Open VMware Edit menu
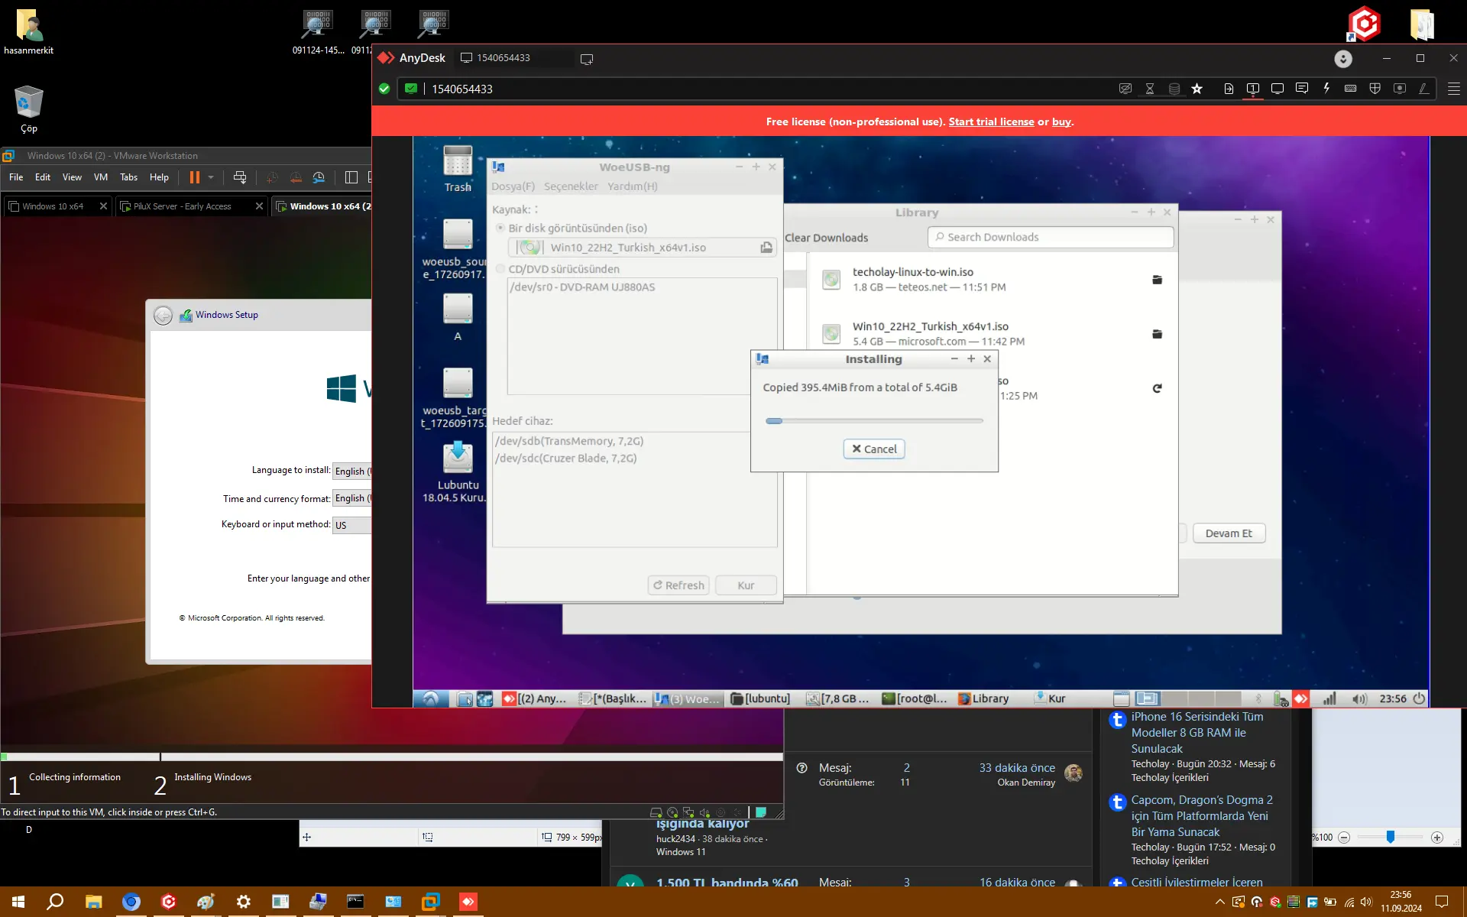 [x=43, y=177]
